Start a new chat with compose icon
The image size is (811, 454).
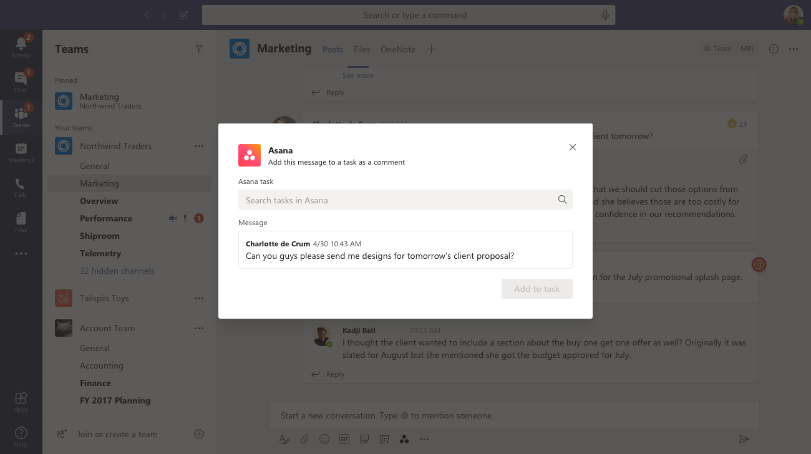pos(183,15)
